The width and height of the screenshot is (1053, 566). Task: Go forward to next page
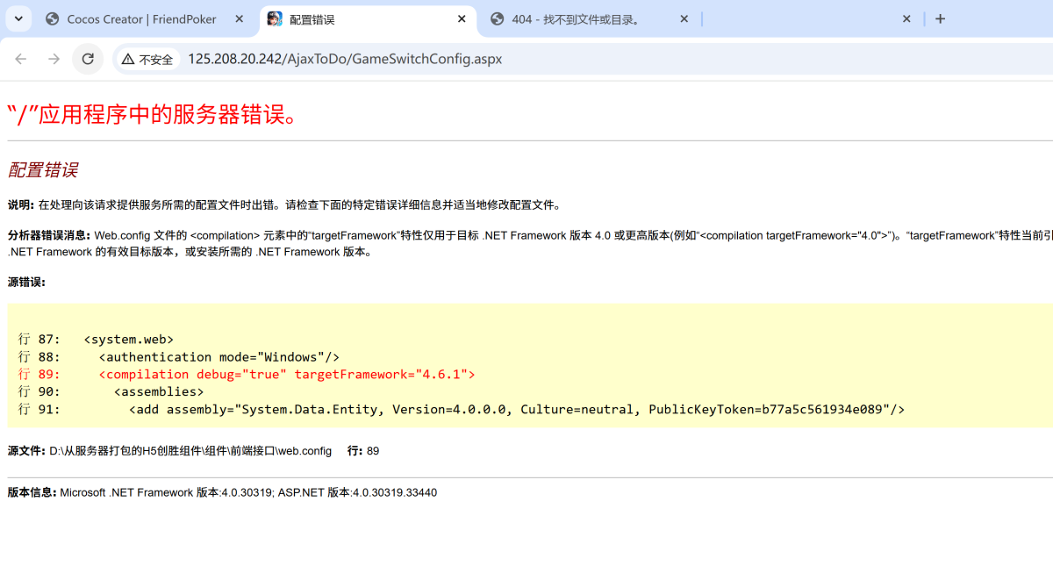pos(54,59)
